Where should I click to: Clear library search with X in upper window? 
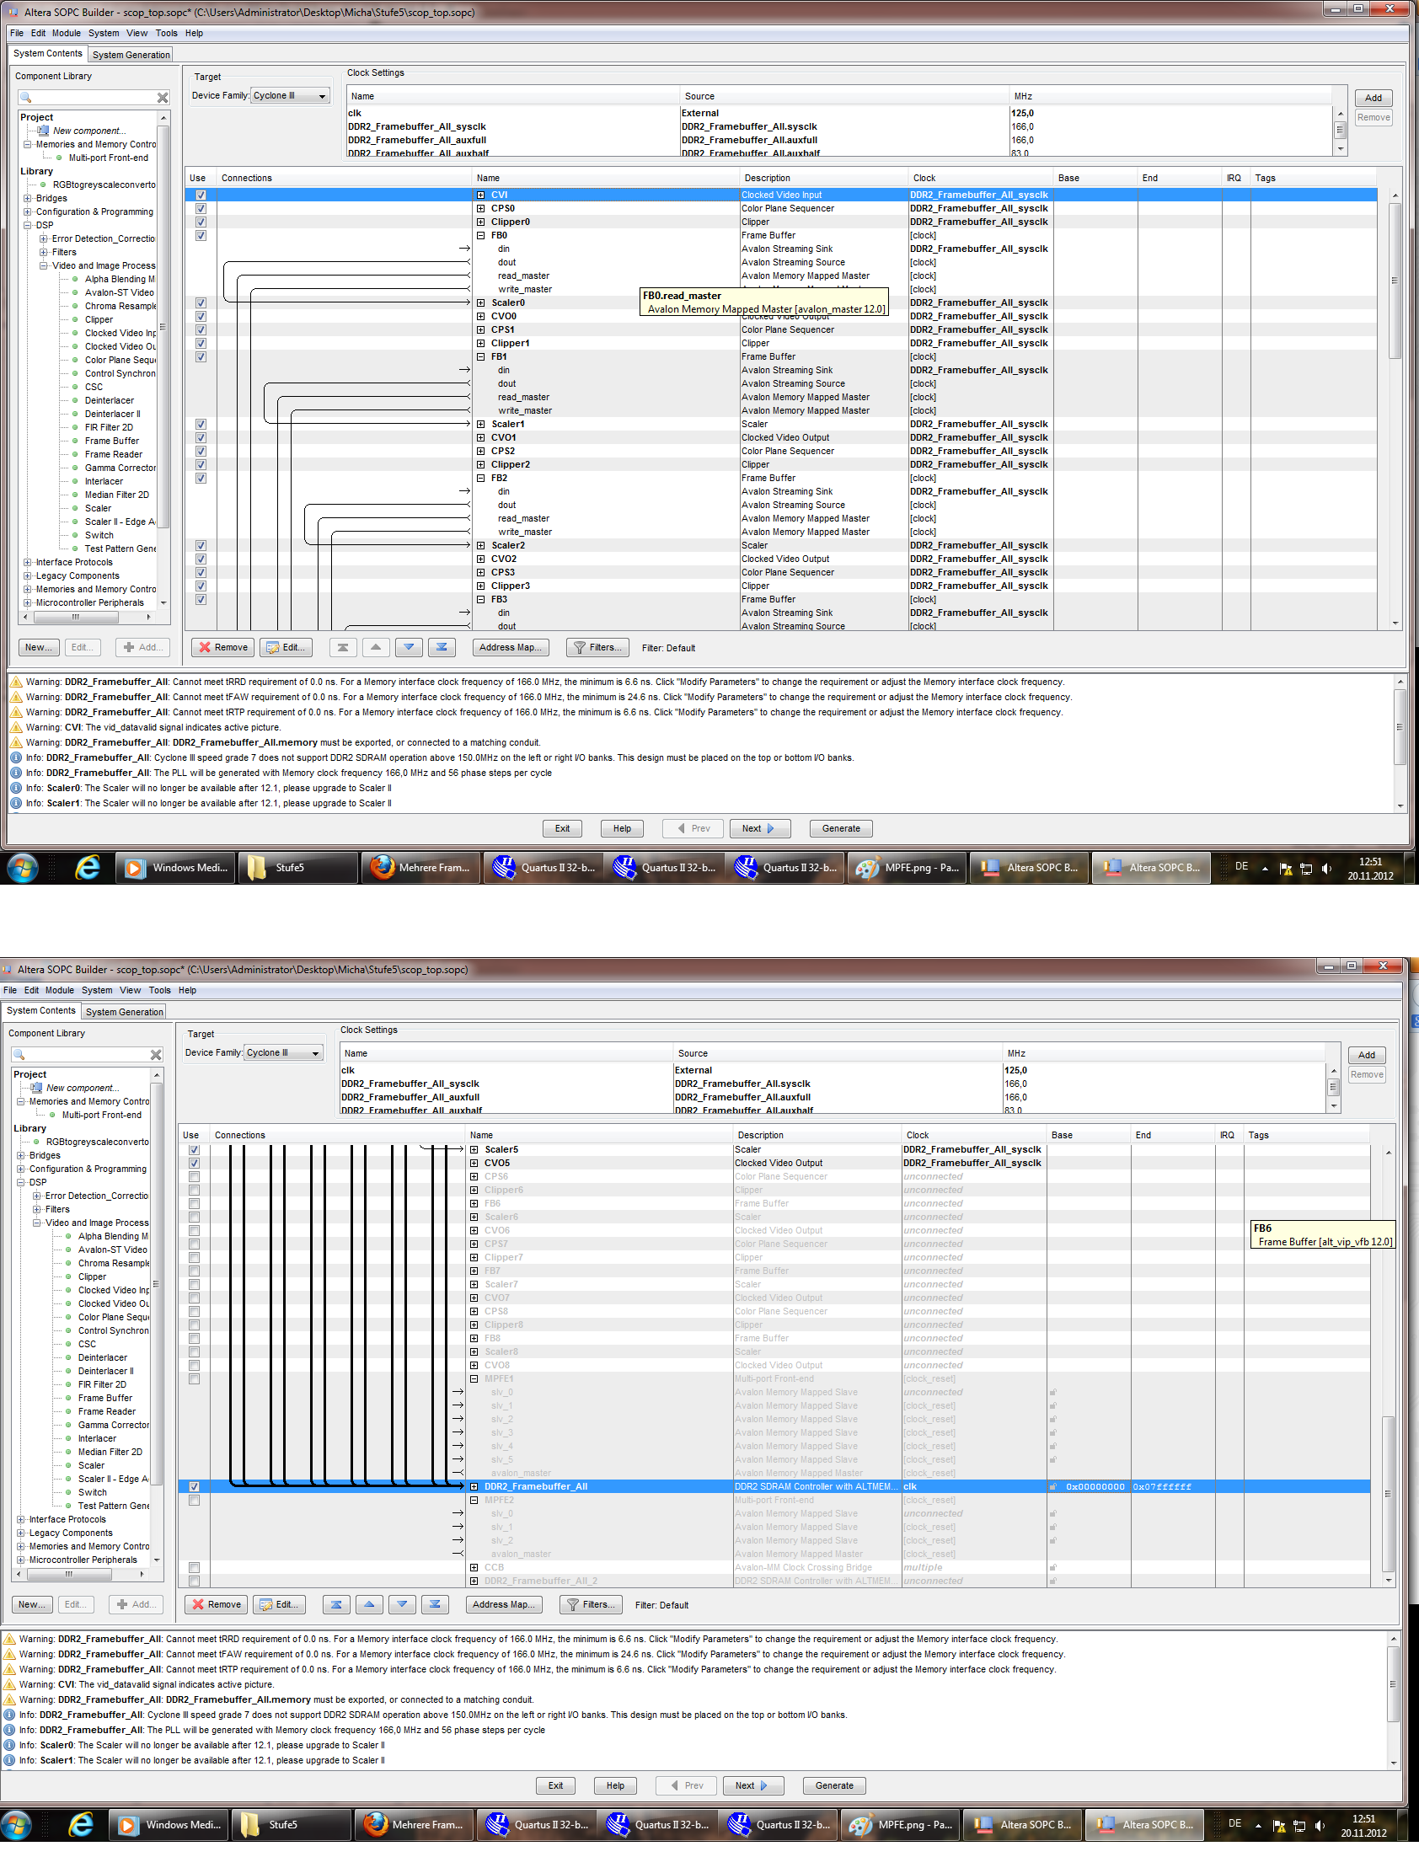click(162, 98)
